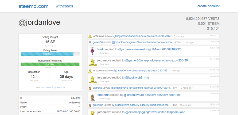Screen dimensions: 241x115
Task: Open @jordanlove/re-adsactly-adsactly-short-sto… reply link
Action: [x=153, y=95]
